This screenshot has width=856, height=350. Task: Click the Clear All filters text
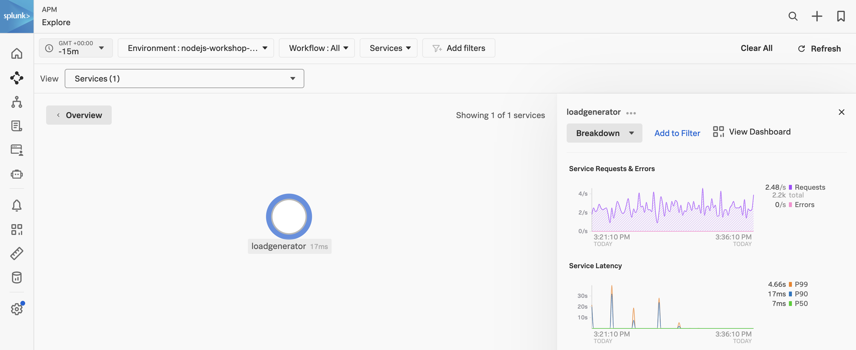tap(756, 48)
